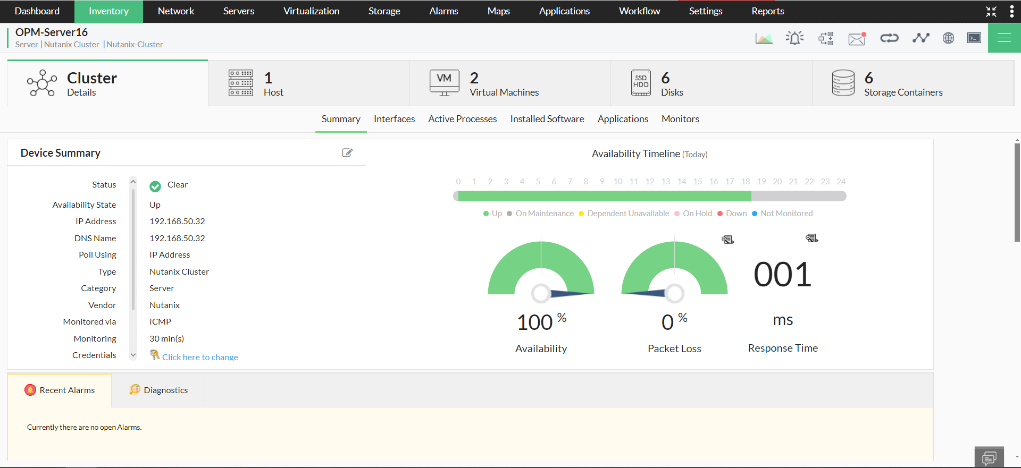The width and height of the screenshot is (1021, 468).
Task: Edit Device Summary with pencil icon
Action: 347,153
